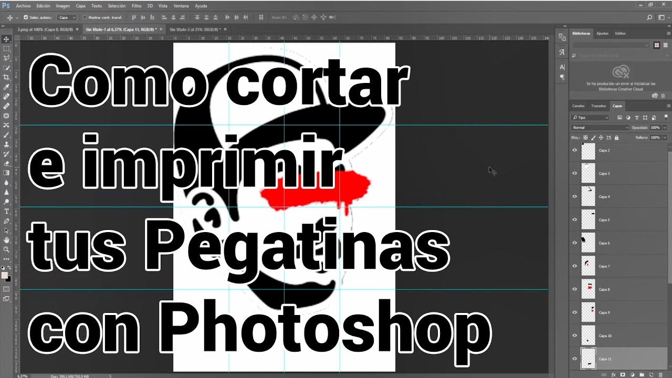Viewport: 672px width, 378px height.
Task: Open the Capa auto-select dropdown
Action: click(x=67, y=17)
